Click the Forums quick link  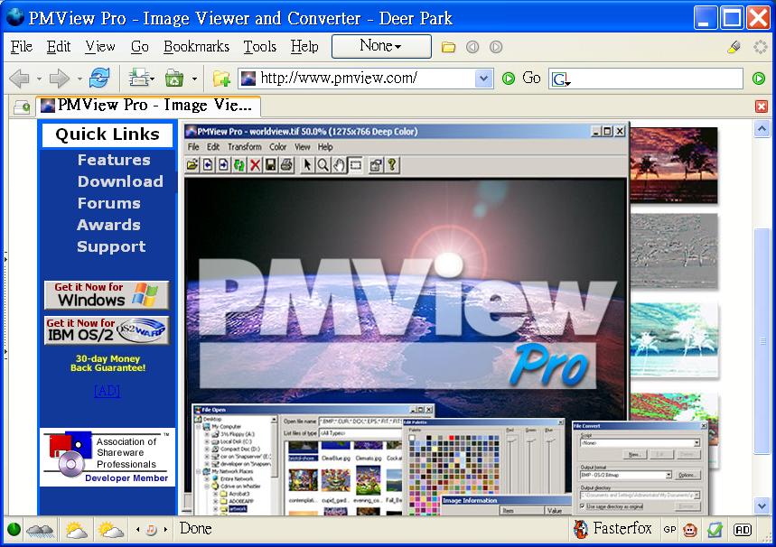click(x=109, y=203)
